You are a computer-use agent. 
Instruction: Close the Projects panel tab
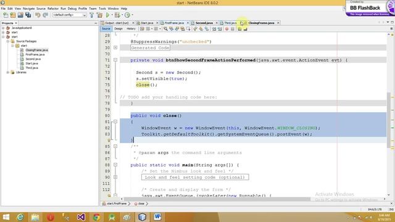click(x=16, y=23)
